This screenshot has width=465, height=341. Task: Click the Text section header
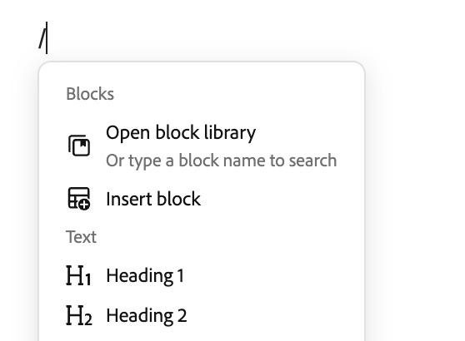tap(82, 237)
